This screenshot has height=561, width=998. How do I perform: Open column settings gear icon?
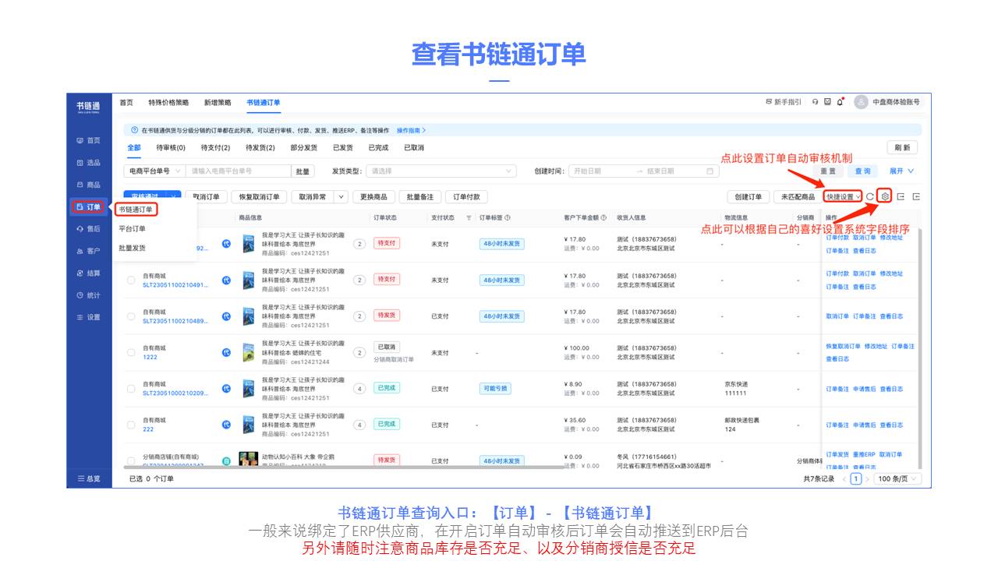(x=885, y=196)
